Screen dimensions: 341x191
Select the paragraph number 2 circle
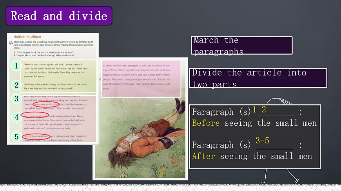pos(16,85)
